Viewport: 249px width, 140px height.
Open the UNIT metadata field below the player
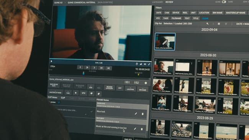[x=120, y=88]
